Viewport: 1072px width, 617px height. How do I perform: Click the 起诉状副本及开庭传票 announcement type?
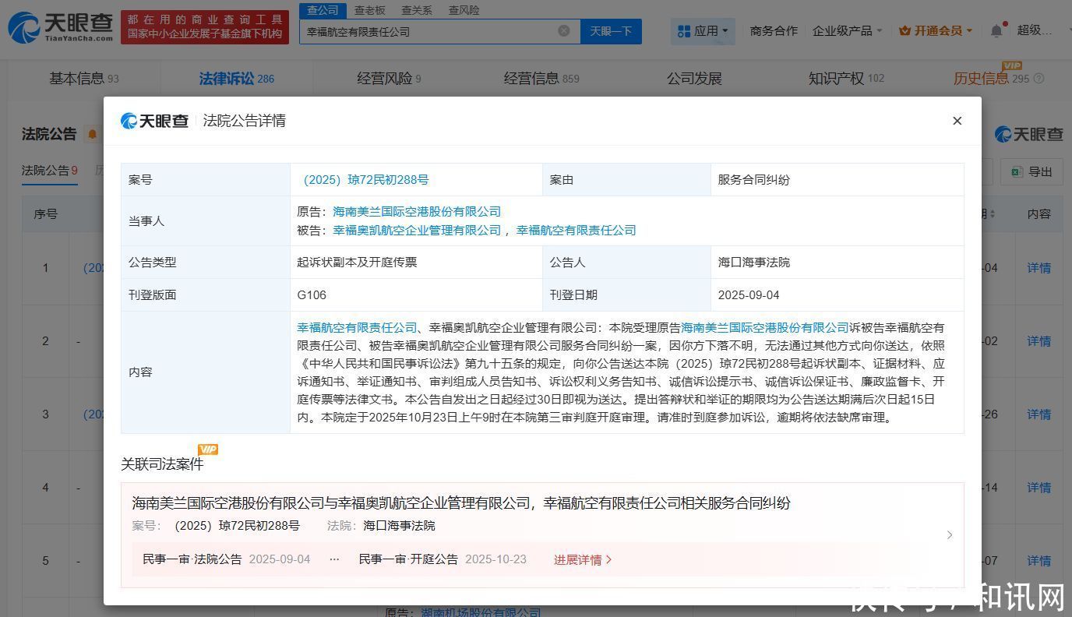[357, 263]
